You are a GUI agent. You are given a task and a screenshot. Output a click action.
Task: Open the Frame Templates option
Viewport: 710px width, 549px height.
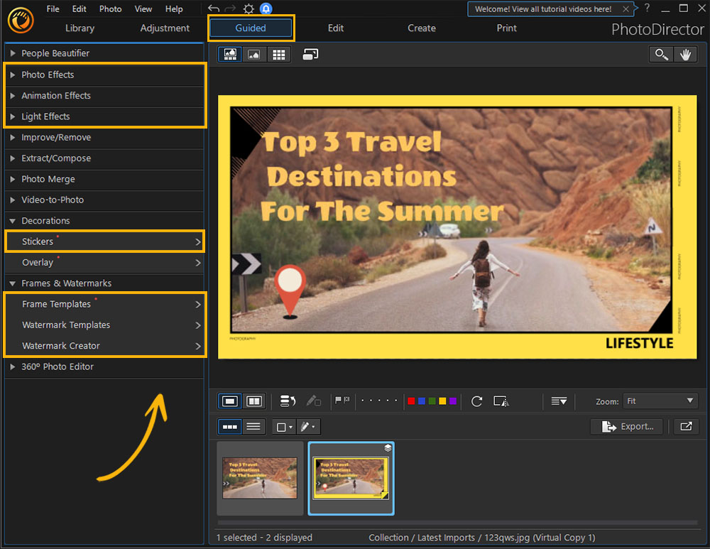coord(58,304)
